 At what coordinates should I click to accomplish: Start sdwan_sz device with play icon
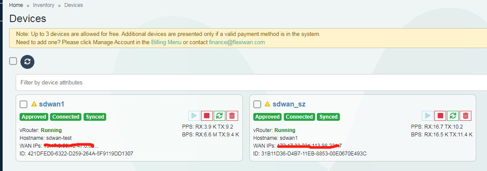428,116
